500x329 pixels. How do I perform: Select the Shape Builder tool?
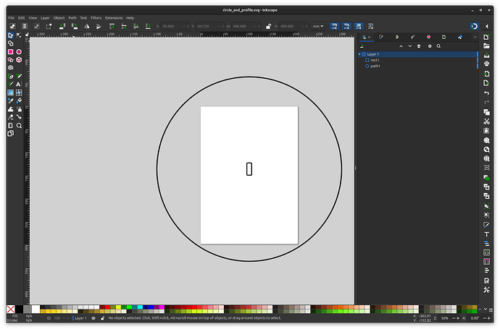pos(11,43)
